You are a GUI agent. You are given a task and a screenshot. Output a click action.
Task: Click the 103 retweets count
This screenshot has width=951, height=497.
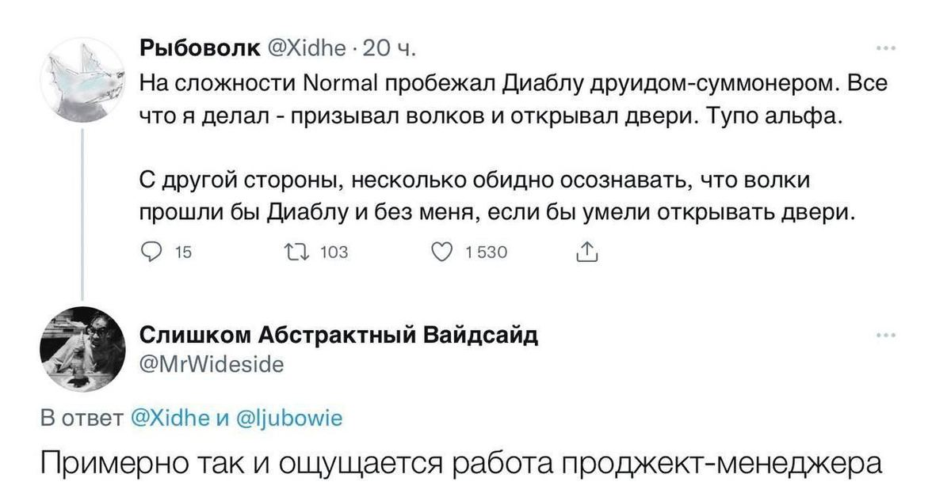coord(334,252)
